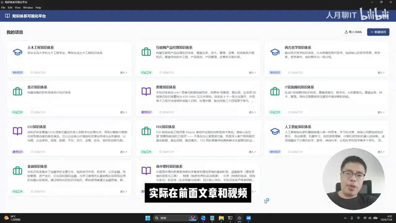Click the briefcase icon of FDE知识体系
The height and width of the screenshot is (223, 396).
tap(146, 131)
